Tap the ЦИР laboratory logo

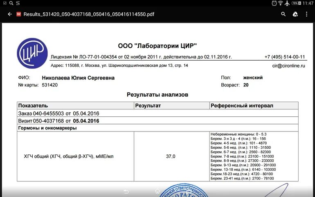coord(32,53)
